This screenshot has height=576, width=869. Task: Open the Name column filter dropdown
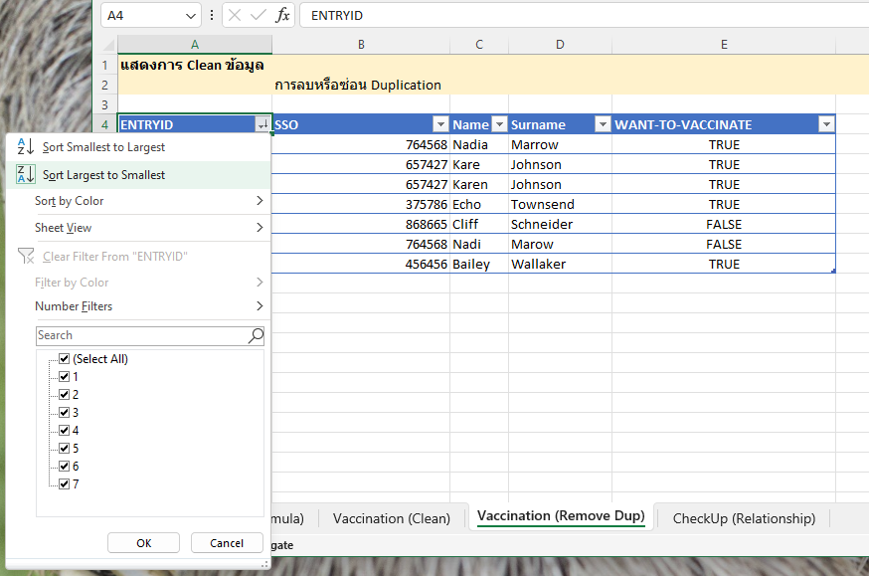tap(499, 124)
